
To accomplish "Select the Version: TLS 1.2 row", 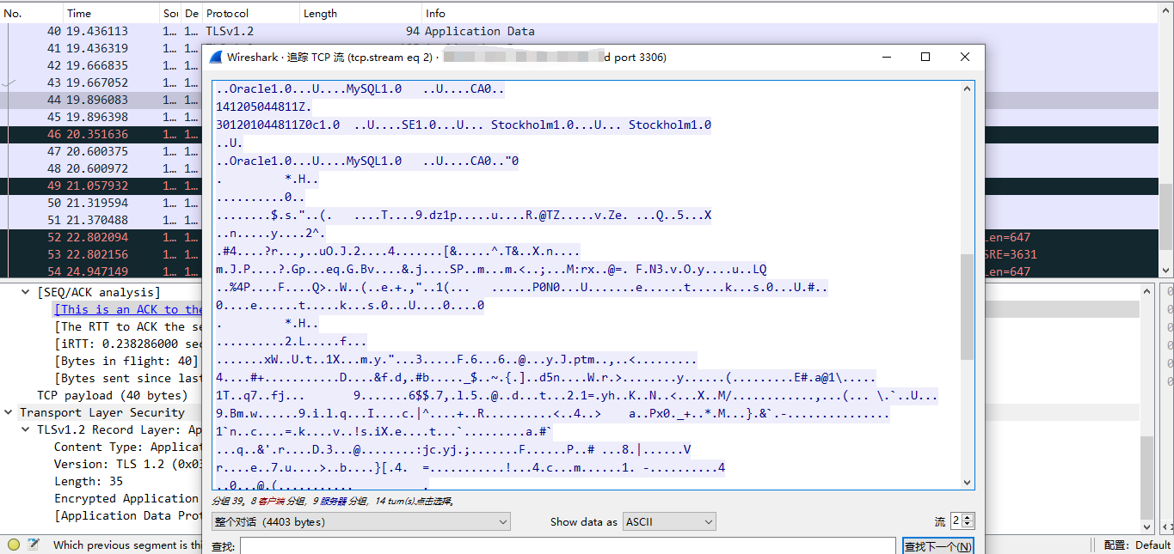I will pyautogui.click(x=127, y=465).
